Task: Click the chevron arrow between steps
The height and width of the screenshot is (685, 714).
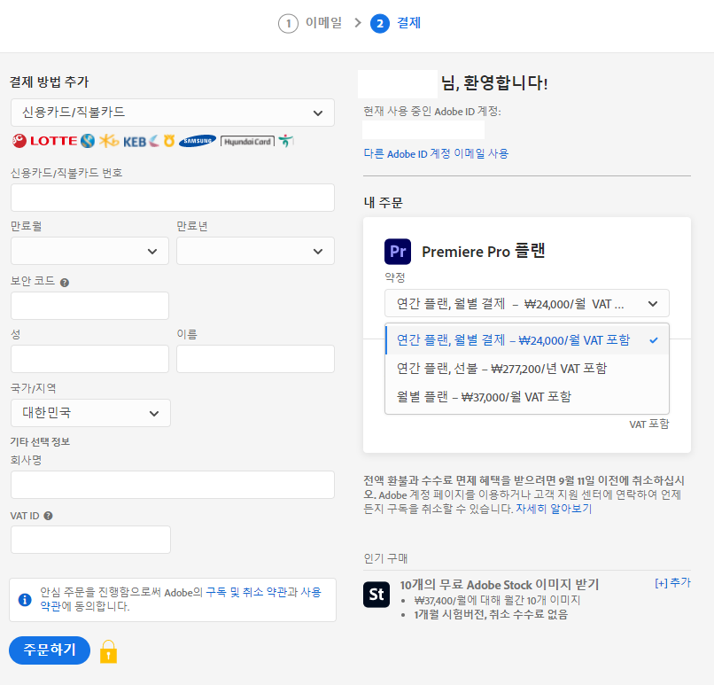Action: pos(358,23)
